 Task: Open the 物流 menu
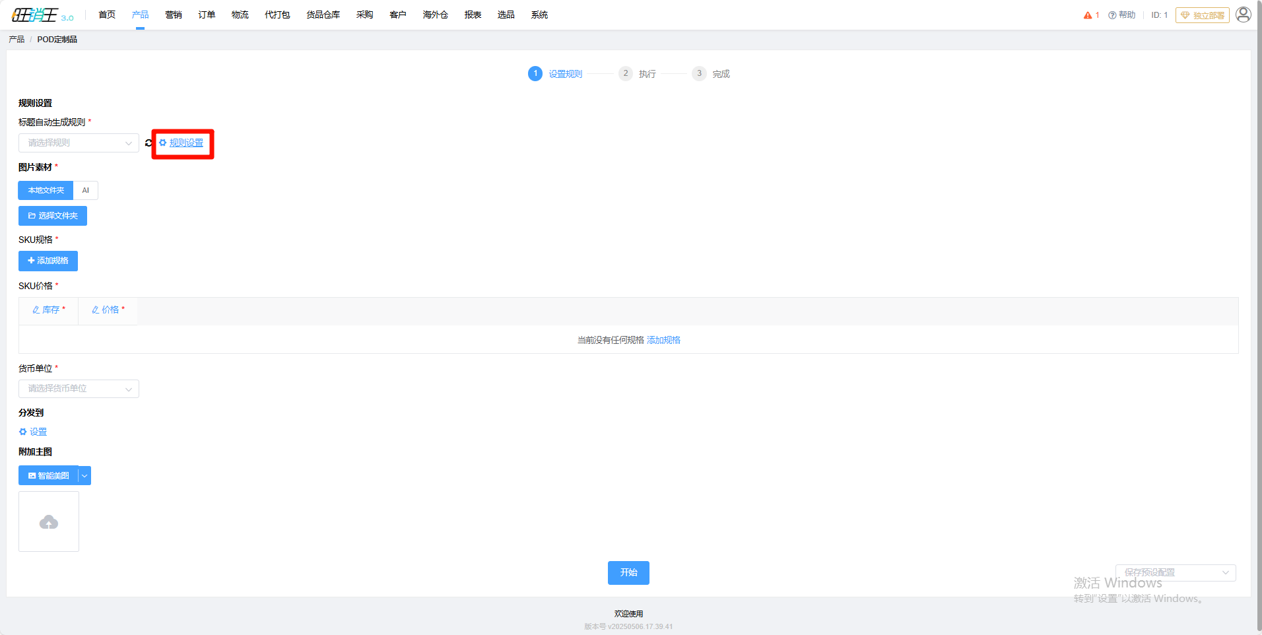point(240,15)
